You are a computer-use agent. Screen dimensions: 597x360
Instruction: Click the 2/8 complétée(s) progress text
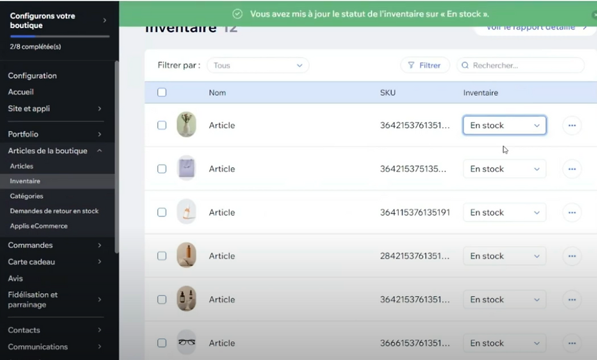(x=35, y=47)
